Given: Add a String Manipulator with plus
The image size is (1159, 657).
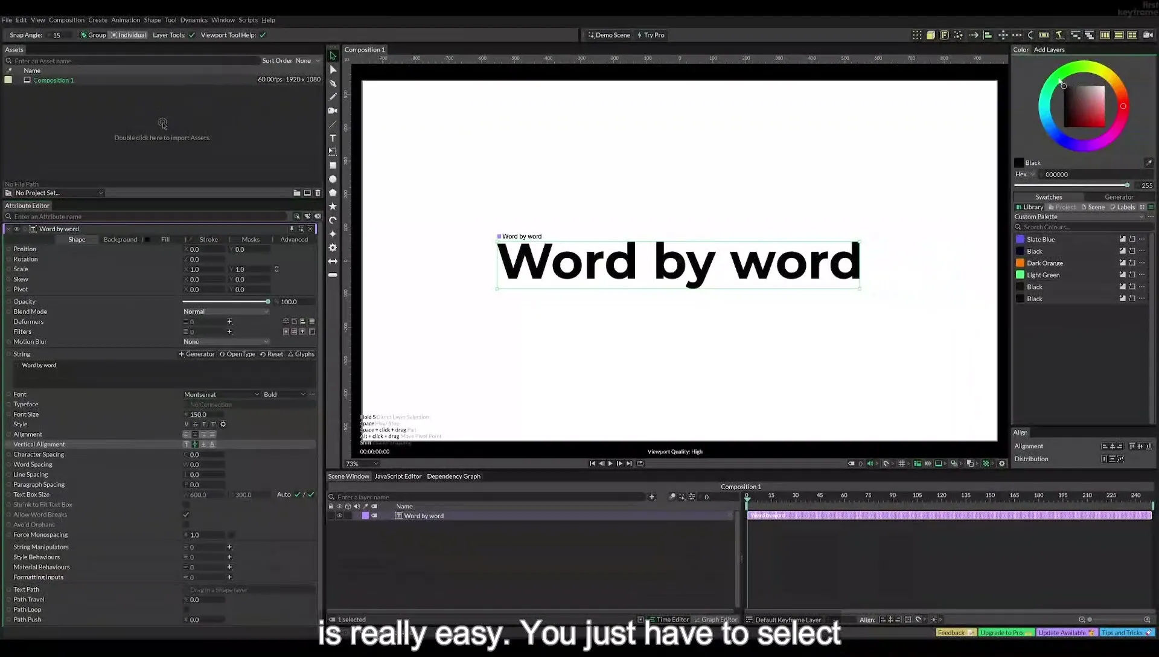Looking at the screenshot, I should pyautogui.click(x=229, y=547).
